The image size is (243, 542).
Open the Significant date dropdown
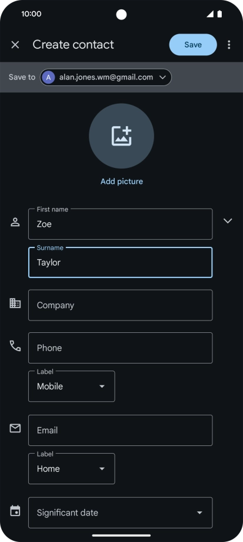coord(121,513)
